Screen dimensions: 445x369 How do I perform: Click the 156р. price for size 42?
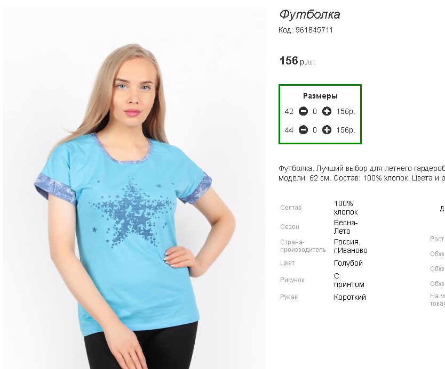pyautogui.click(x=346, y=112)
